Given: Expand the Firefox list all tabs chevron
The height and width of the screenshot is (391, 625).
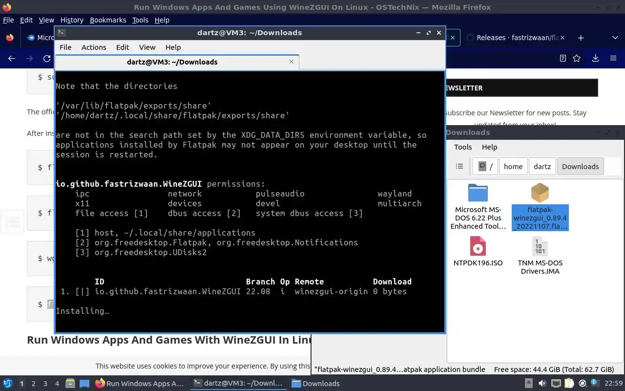Looking at the screenshot, I should (615, 38).
